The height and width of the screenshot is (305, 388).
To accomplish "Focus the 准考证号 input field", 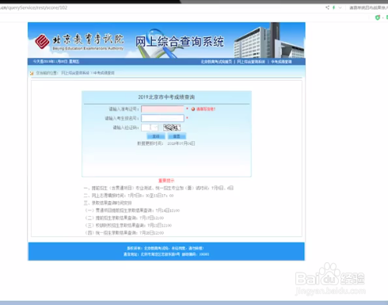I will click(162, 109).
